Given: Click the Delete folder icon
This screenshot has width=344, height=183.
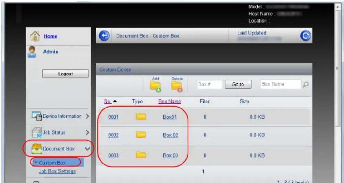Looking at the screenshot, I should pos(177,86).
